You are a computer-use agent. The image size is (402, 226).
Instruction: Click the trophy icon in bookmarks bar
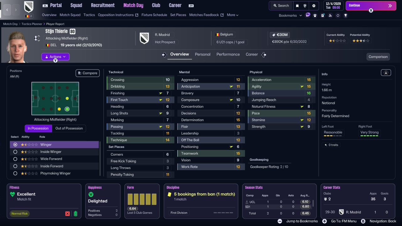click(x=345, y=15)
